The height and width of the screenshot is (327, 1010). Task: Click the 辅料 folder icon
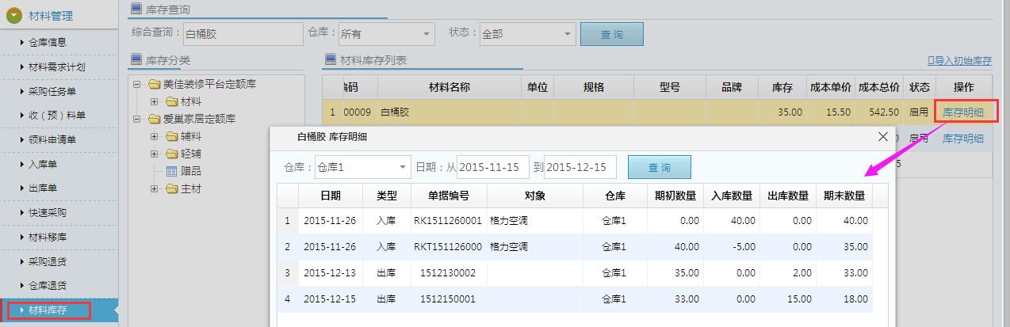pos(171,136)
